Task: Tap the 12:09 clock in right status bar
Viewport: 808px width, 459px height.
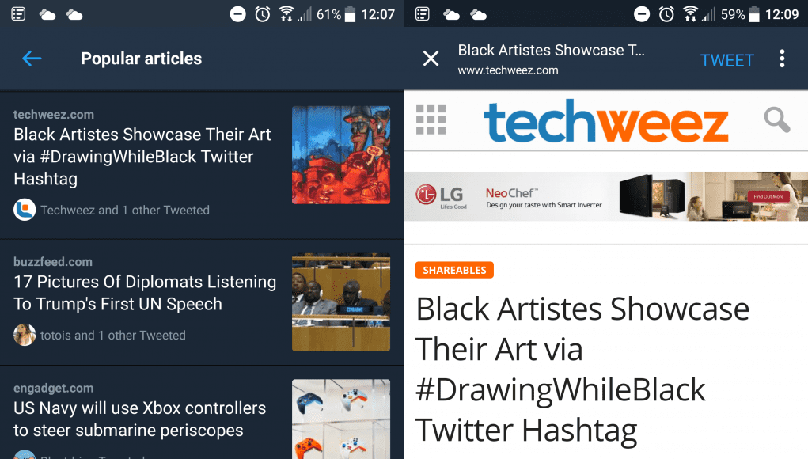Action: (782, 14)
